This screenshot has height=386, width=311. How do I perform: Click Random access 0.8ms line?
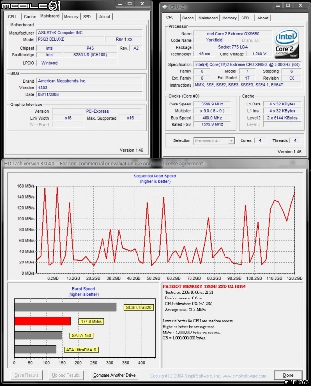(184, 298)
